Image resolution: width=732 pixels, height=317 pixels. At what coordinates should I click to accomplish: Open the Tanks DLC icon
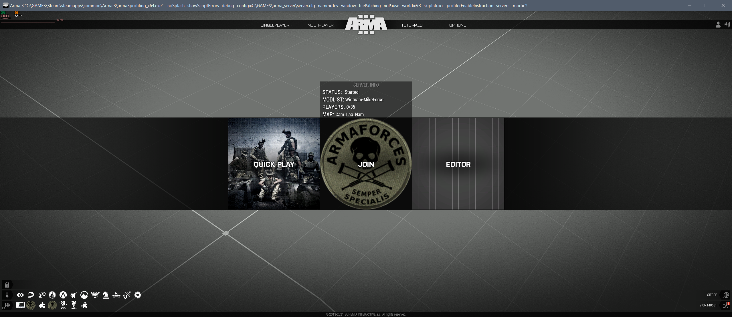(x=116, y=295)
